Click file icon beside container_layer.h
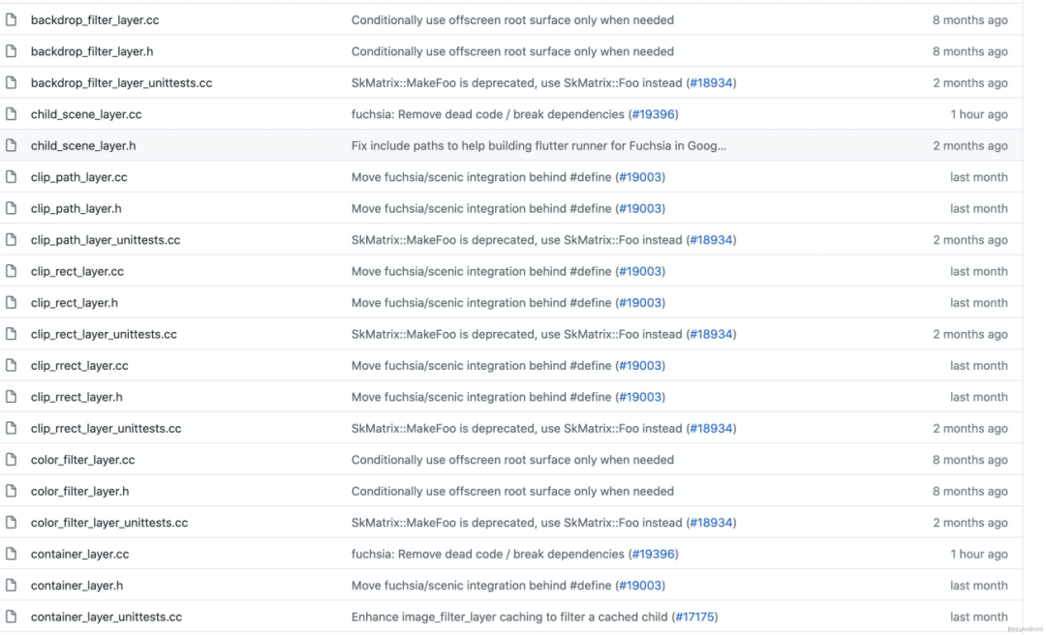The image size is (1046, 635). (12, 586)
